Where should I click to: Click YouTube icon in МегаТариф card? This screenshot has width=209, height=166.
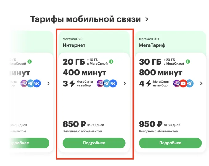tap(183, 83)
